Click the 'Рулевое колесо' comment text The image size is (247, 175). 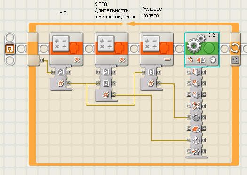coord(152,12)
